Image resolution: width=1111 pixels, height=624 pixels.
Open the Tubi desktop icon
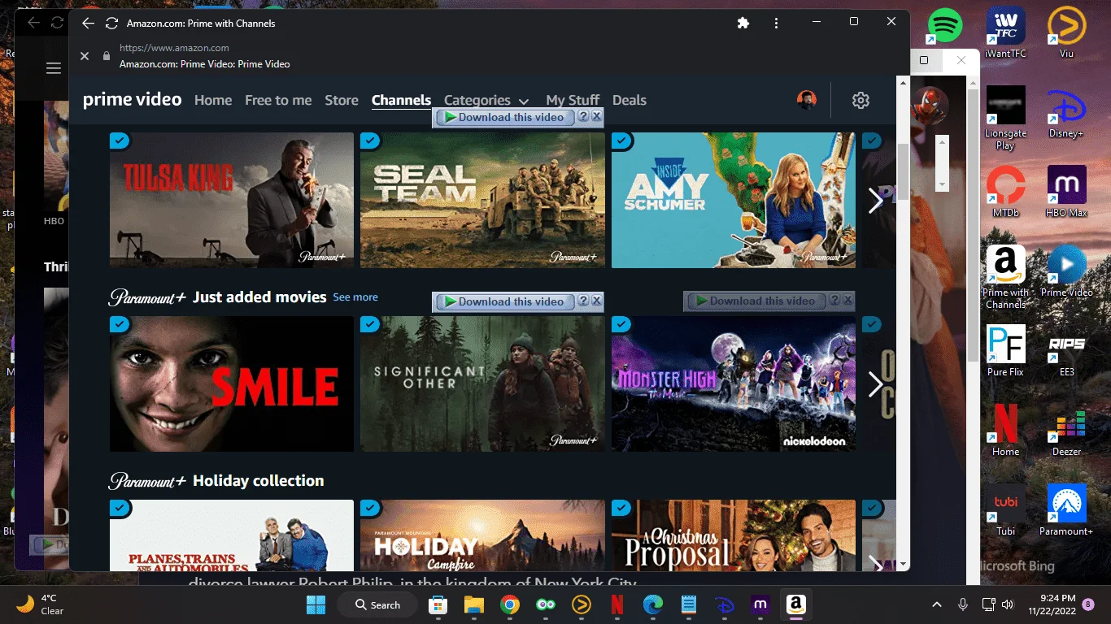[1005, 510]
